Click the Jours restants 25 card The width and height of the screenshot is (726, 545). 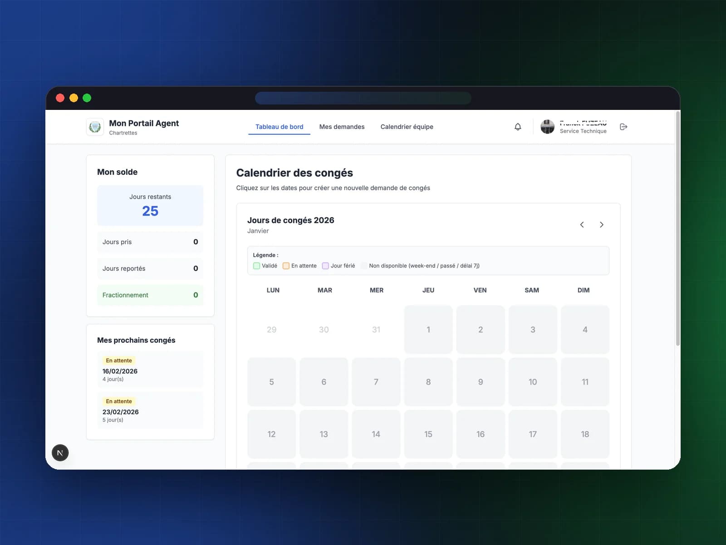point(150,205)
